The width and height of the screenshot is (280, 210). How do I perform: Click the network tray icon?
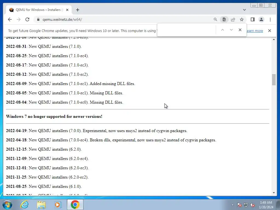coord(246,205)
